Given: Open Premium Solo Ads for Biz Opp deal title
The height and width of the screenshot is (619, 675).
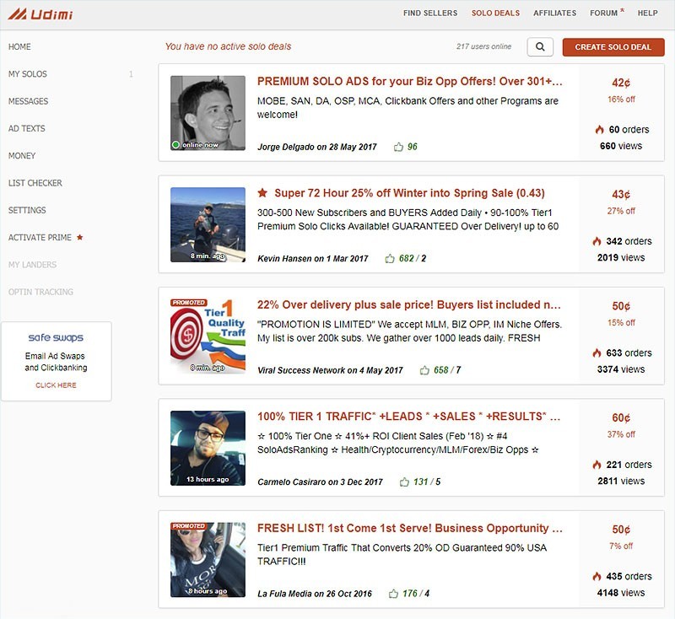Looking at the screenshot, I should [x=409, y=81].
